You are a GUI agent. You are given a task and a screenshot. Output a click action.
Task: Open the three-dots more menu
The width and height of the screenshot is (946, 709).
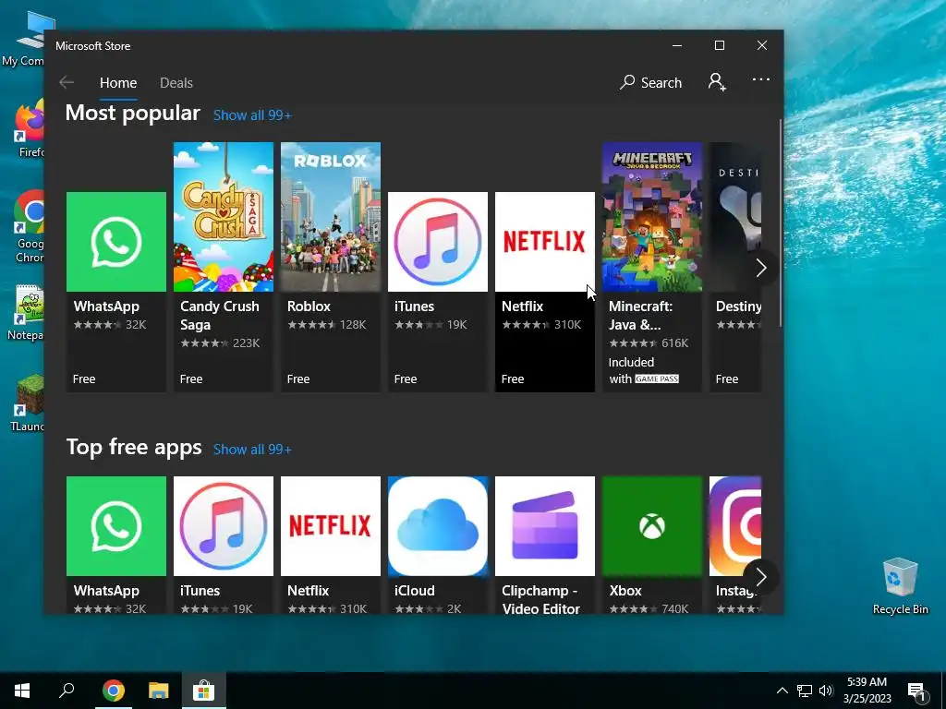click(x=761, y=79)
